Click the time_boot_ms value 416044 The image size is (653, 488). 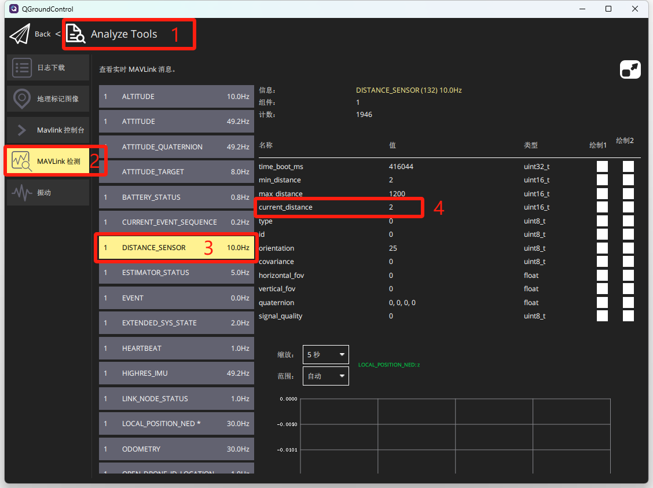coord(401,167)
